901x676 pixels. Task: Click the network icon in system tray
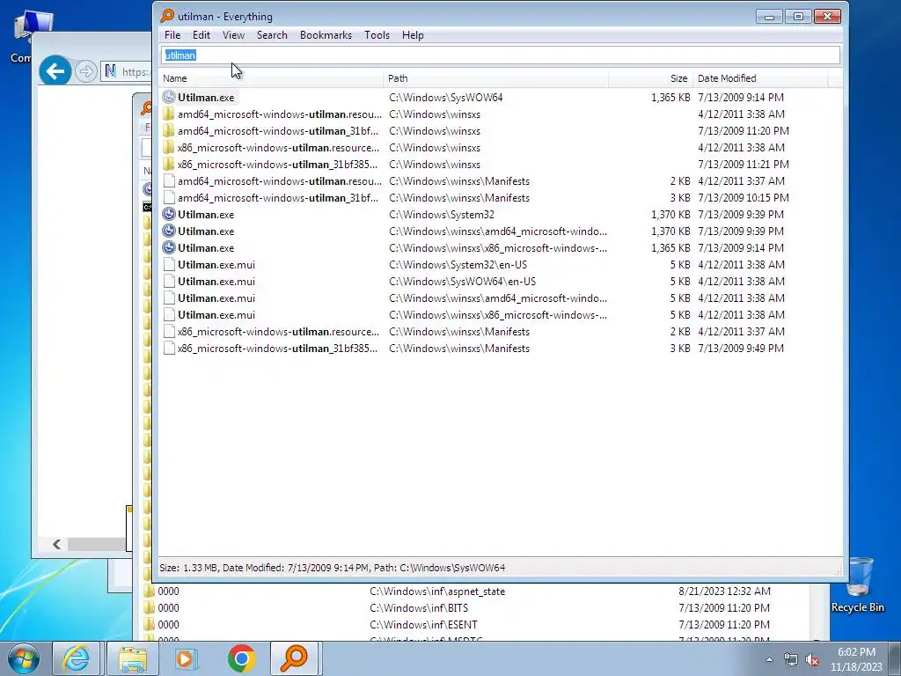[x=791, y=660]
